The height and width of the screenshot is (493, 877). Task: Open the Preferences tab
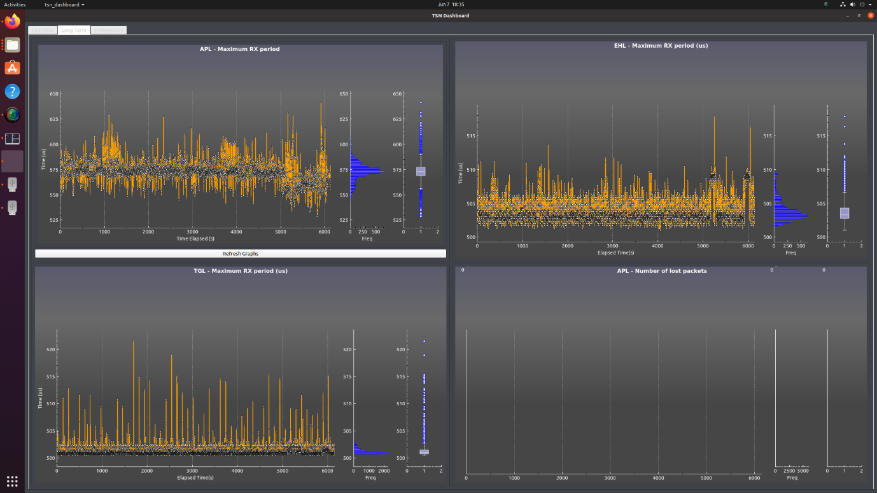coord(108,30)
